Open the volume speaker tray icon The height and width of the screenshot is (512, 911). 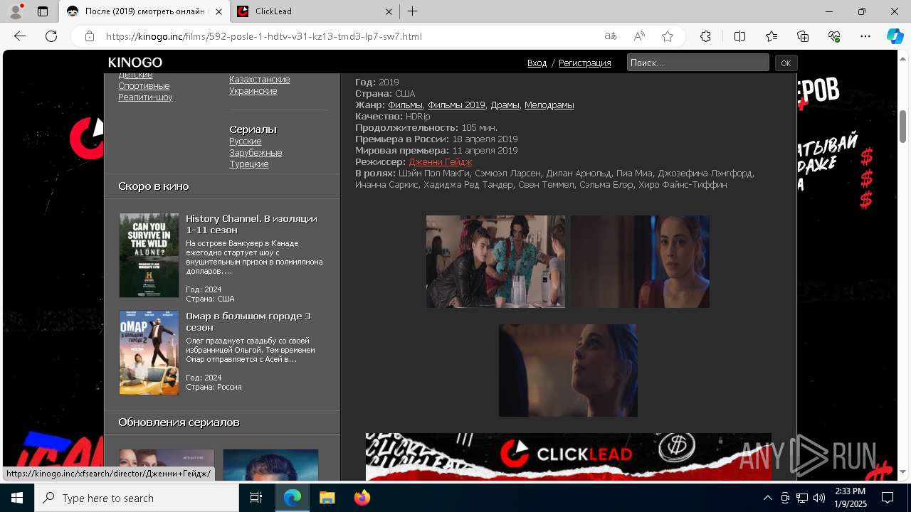[x=819, y=498]
